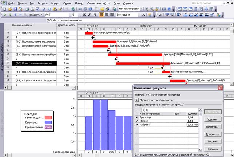
Task: Click the Назначить button
Action: point(213,112)
